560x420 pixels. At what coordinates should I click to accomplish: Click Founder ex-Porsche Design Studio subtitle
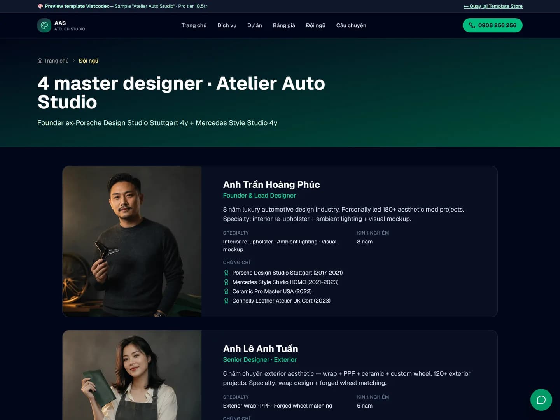point(157,123)
